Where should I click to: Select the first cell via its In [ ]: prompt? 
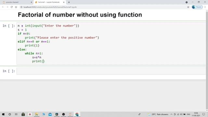pyautogui.click(x=9, y=26)
